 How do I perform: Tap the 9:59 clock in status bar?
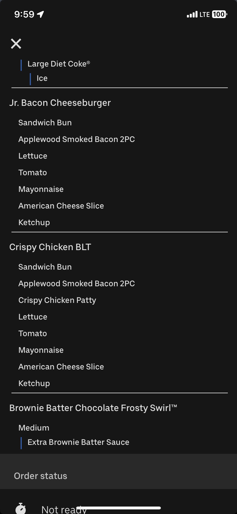[x=24, y=14]
